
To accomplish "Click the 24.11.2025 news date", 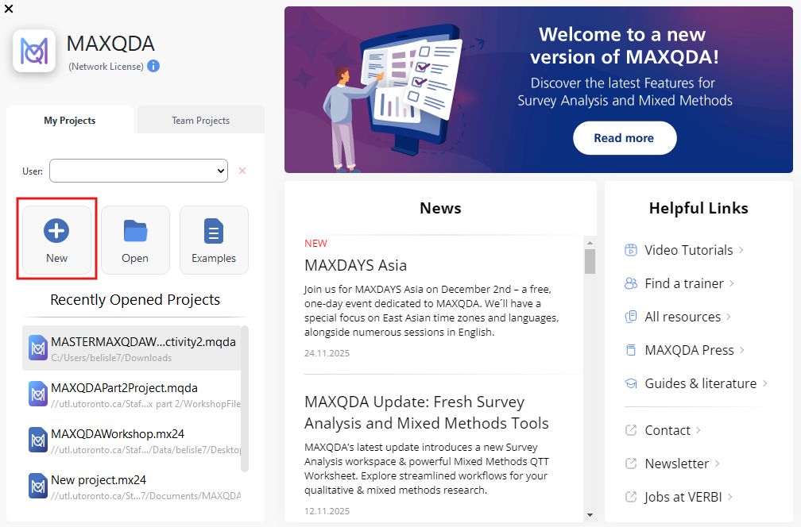I will [x=327, y=353].
